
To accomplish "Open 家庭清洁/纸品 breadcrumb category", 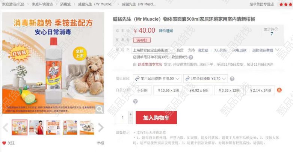I will pos(13,4).
